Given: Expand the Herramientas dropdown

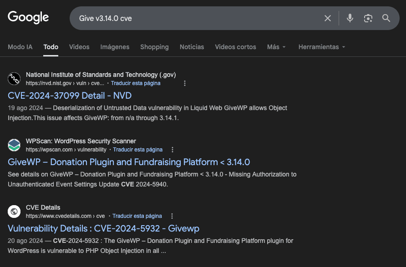Looking at the screenshot, I should click(x=322, y=47).
